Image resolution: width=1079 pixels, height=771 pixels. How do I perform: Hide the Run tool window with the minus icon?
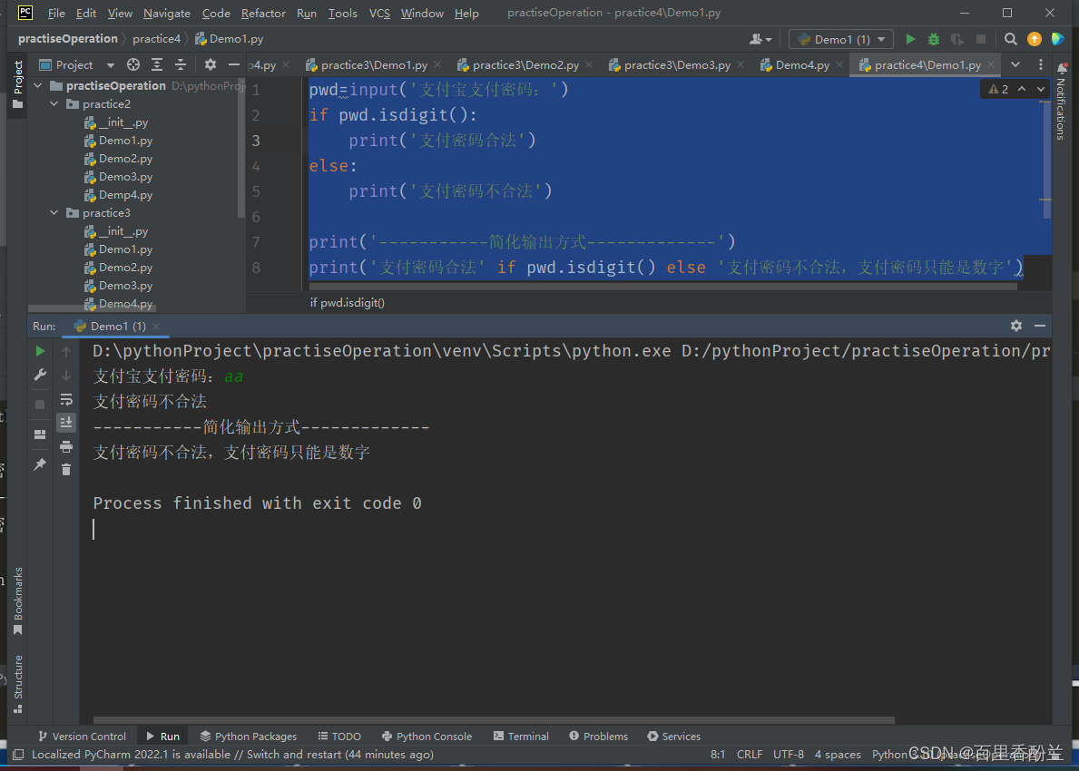pyautogui.click(x=1040, y=326)
